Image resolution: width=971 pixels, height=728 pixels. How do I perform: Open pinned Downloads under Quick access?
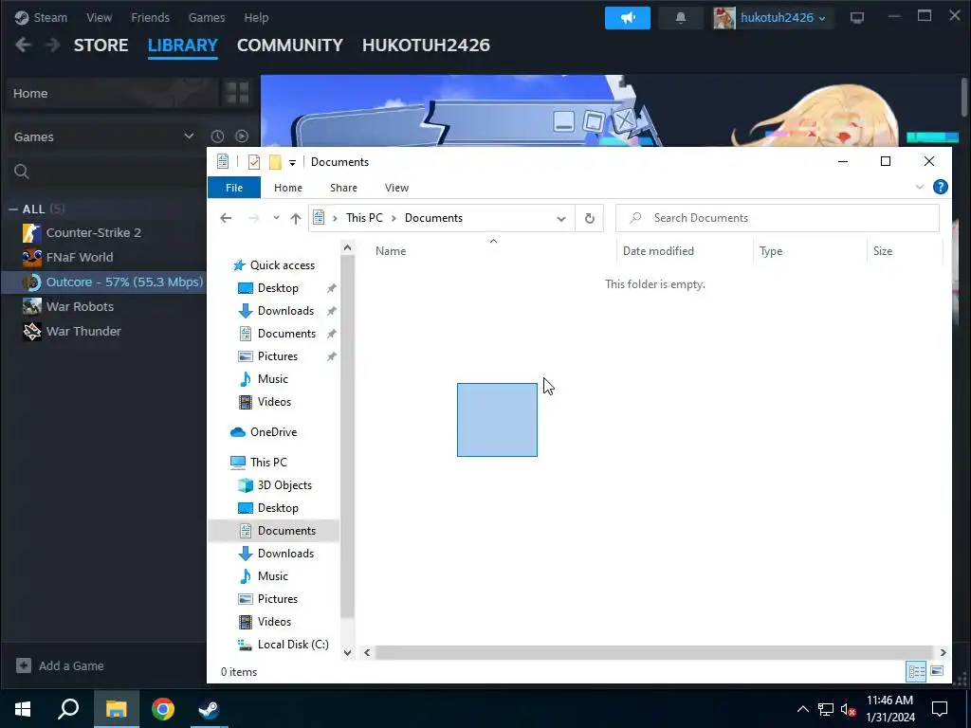click(x=285, y=311)
